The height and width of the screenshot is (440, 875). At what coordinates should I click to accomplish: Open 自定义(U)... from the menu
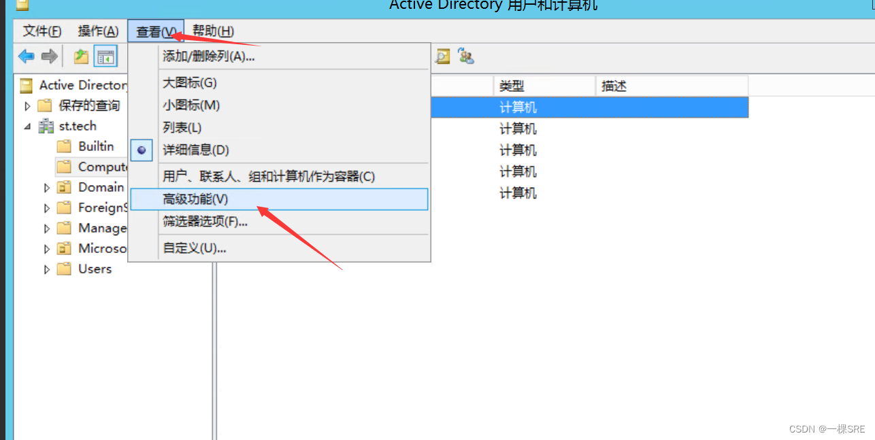click(x=279, y=248)
